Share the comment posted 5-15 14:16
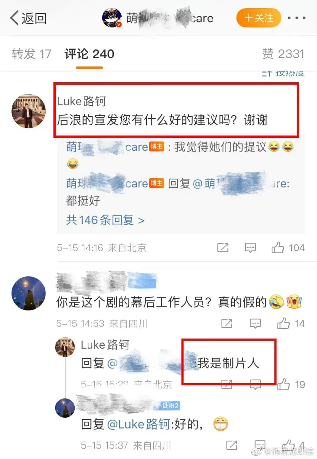The width and height of the screenshot is (317, 459). tap(223, 248)
